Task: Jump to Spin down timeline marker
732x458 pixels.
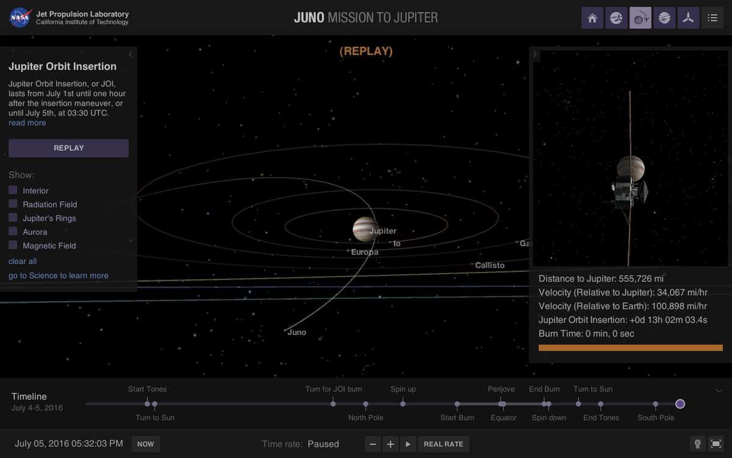Action: (549, 404)
